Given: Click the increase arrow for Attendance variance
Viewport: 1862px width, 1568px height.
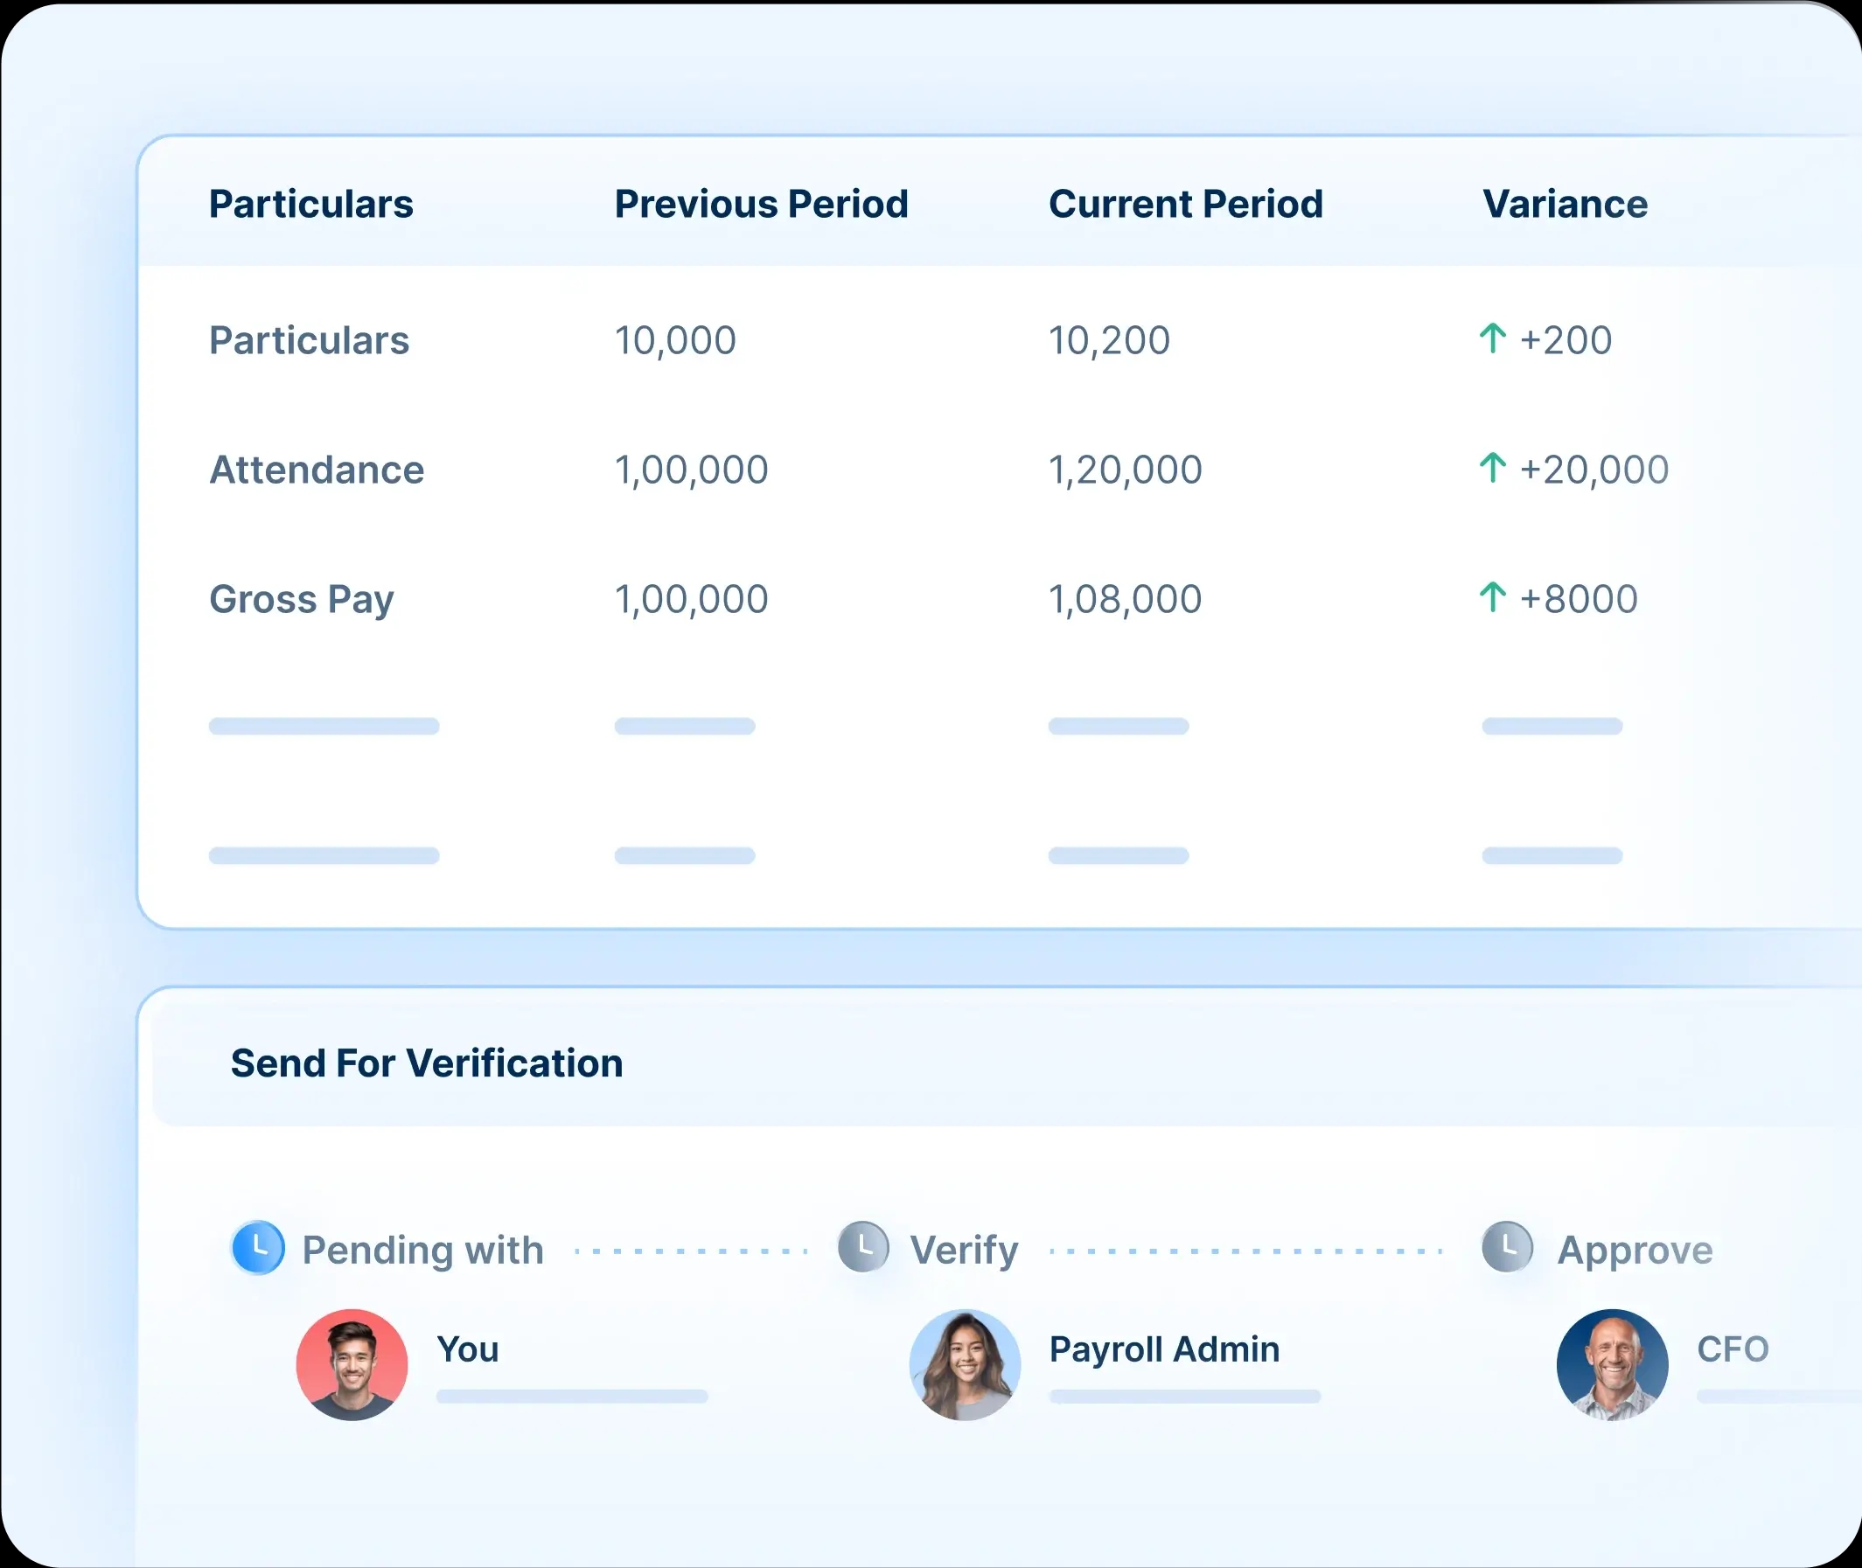Looking at the screenshot, I should coord(1495,469).
